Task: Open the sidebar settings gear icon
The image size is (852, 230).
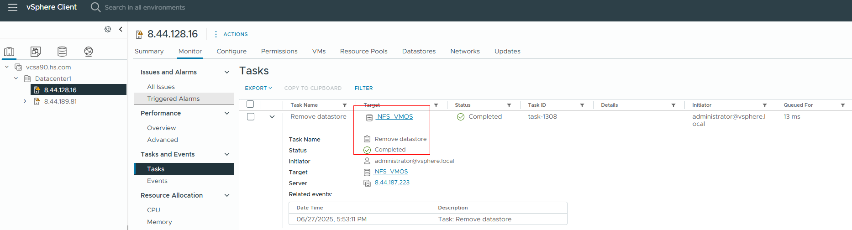Action: pyautogui.click(x=108, y=29)
